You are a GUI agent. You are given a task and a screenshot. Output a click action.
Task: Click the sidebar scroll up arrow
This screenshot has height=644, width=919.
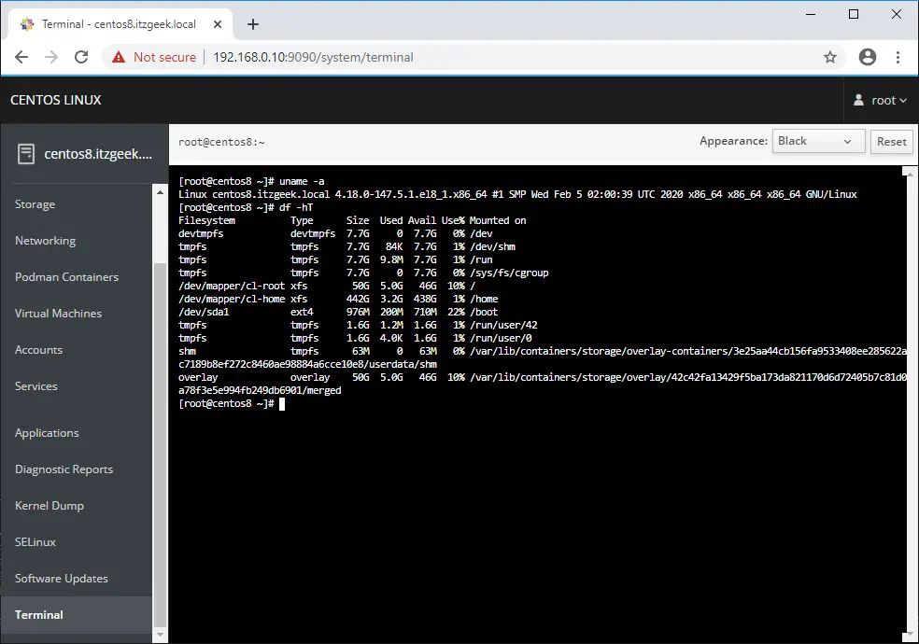(x=160, y=192)
